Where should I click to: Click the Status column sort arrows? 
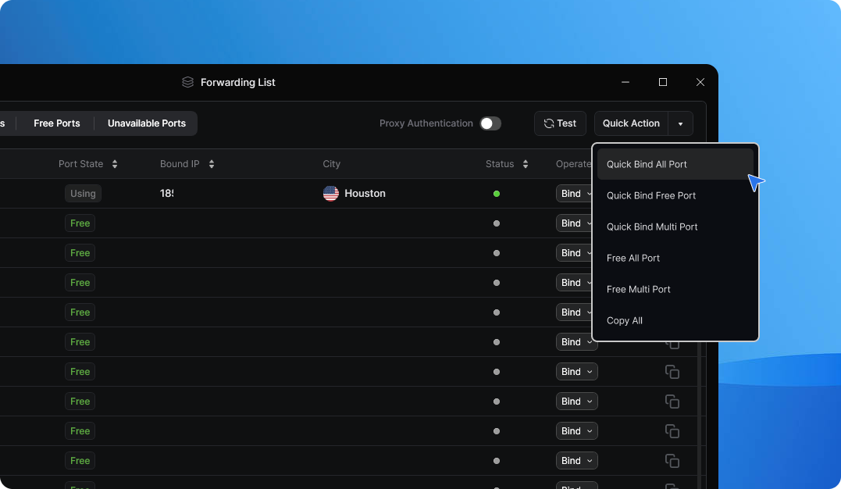tap(526, 164)
